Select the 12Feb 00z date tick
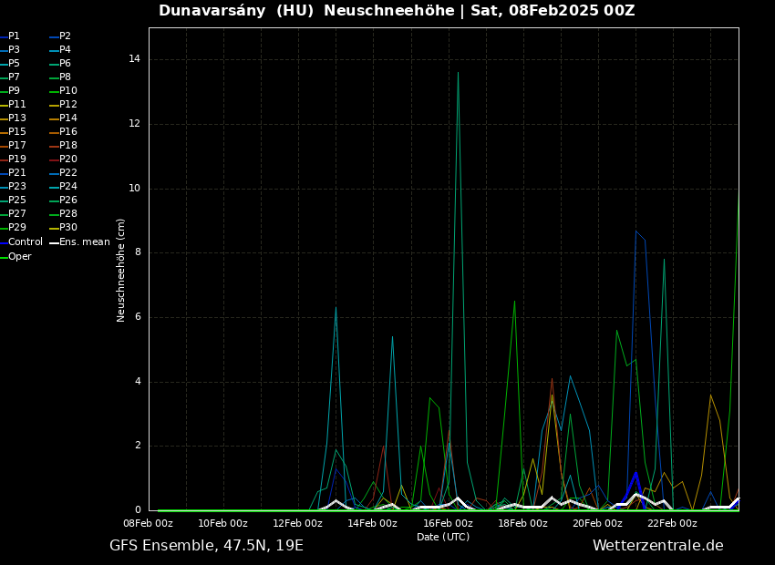Image resolution: width=775 pixels, height=565 pixels. [298, 524]
